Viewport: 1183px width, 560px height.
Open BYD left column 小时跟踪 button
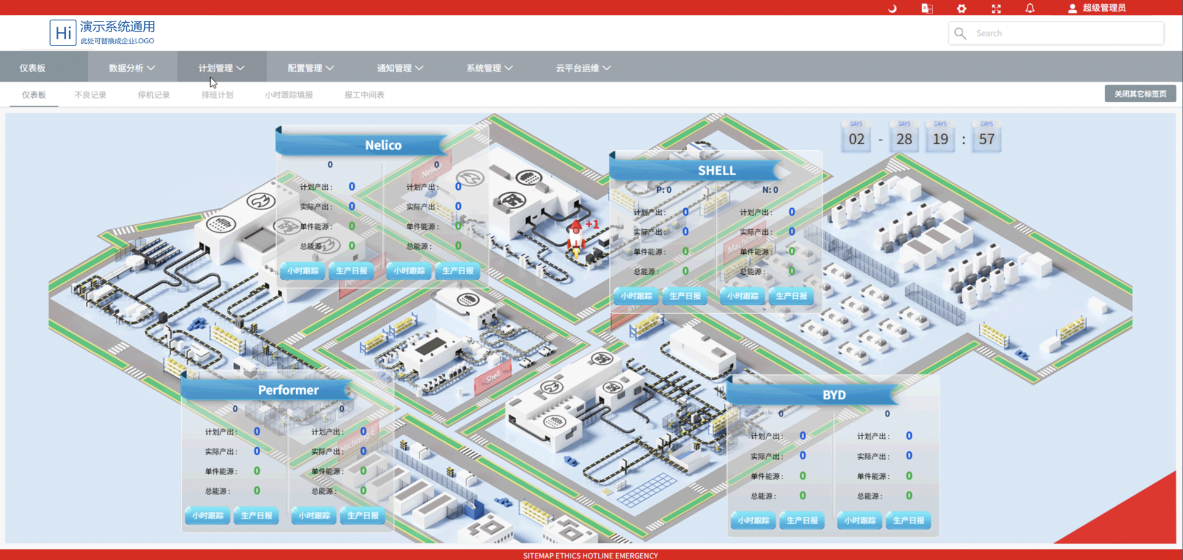(x=754, y=521)
